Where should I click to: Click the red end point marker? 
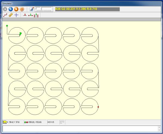(98, 107)
